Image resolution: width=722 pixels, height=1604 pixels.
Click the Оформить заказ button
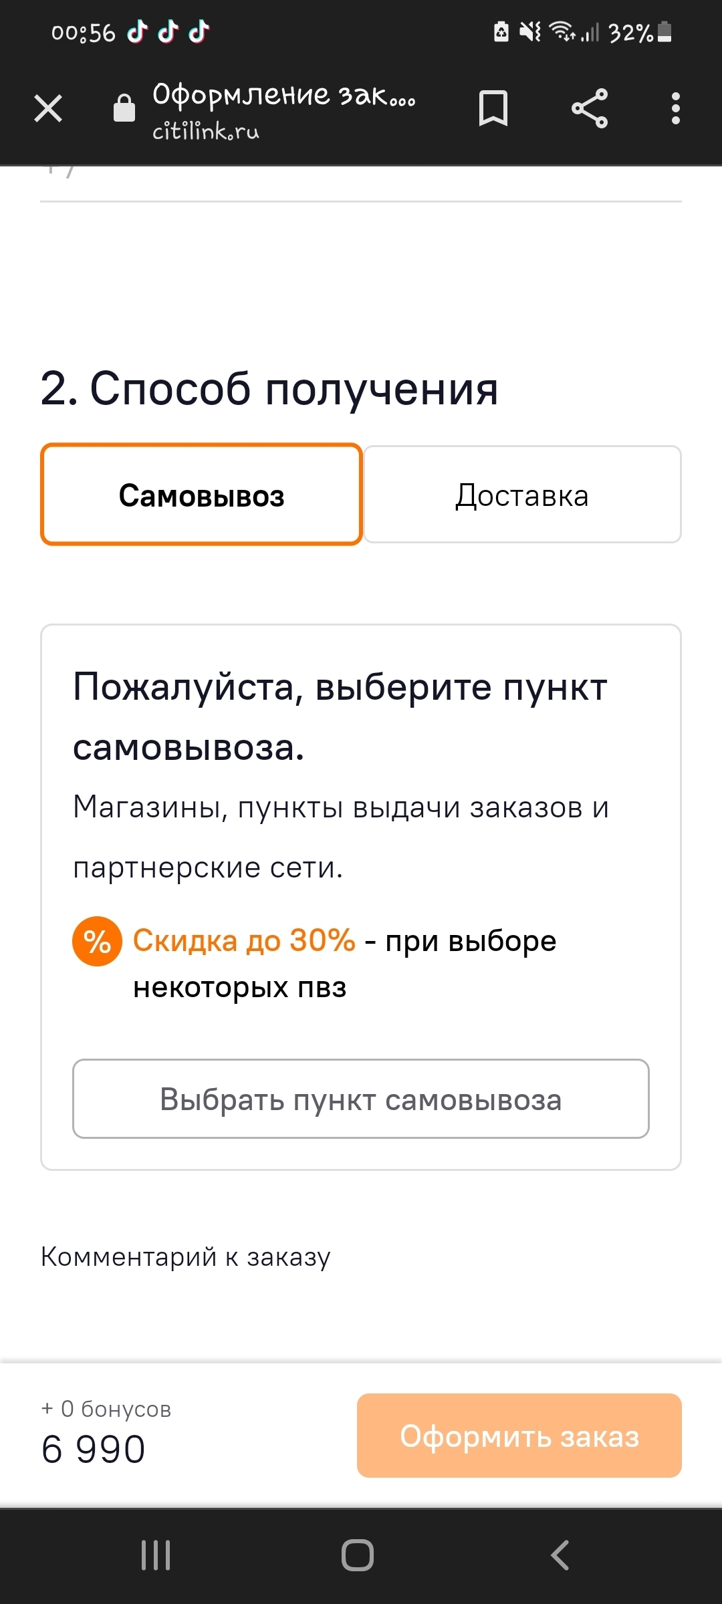519,1436
